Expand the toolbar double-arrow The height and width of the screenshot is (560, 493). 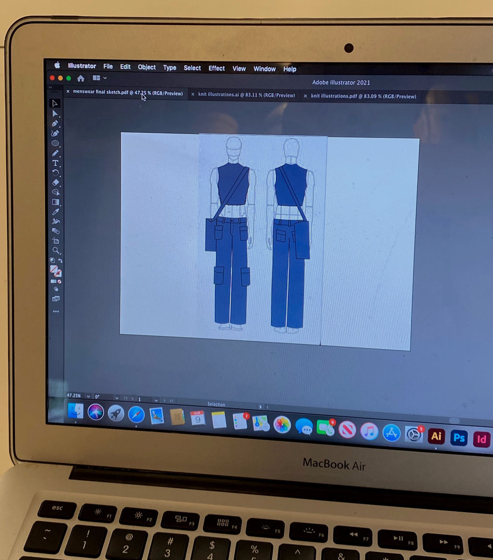[50, 87]
